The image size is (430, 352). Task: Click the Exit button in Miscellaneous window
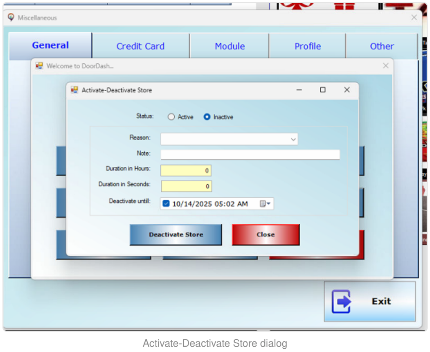click(x=370, y=301)
